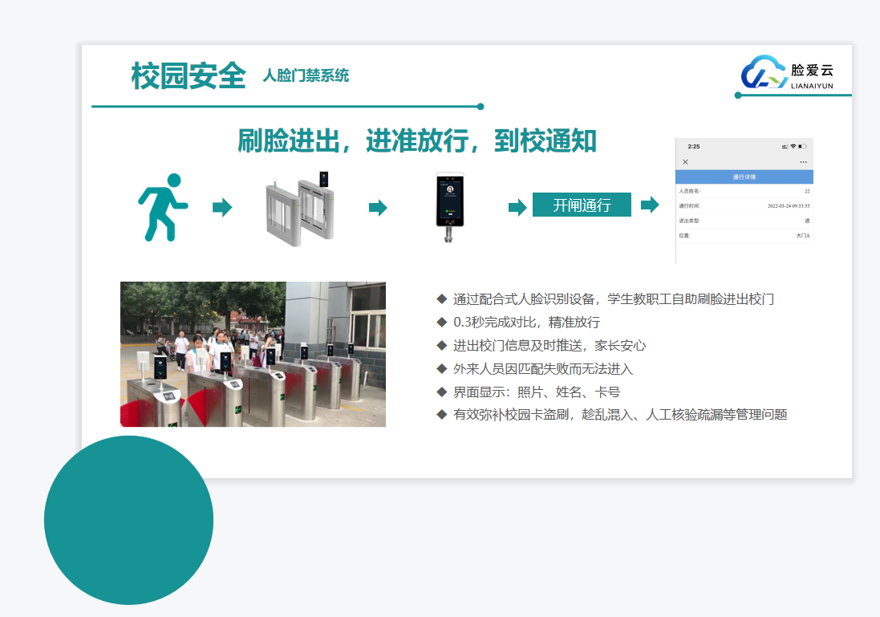880x617 pixels.
Task: Select the face recognition terminal image
Action: [450, 208]
